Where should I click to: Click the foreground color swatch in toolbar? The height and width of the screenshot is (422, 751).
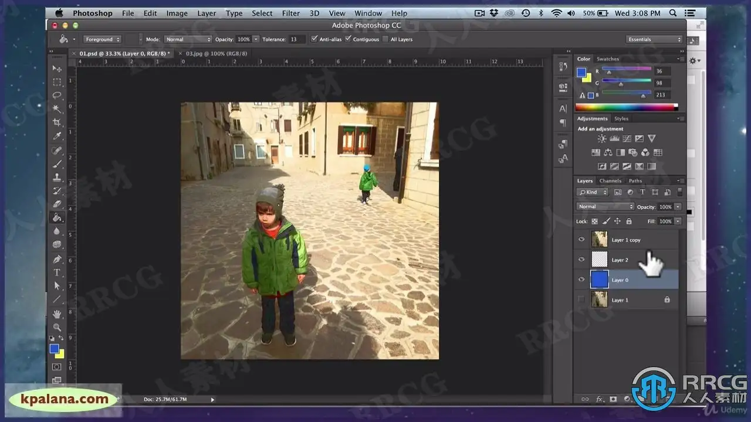(x=54, y=349)
